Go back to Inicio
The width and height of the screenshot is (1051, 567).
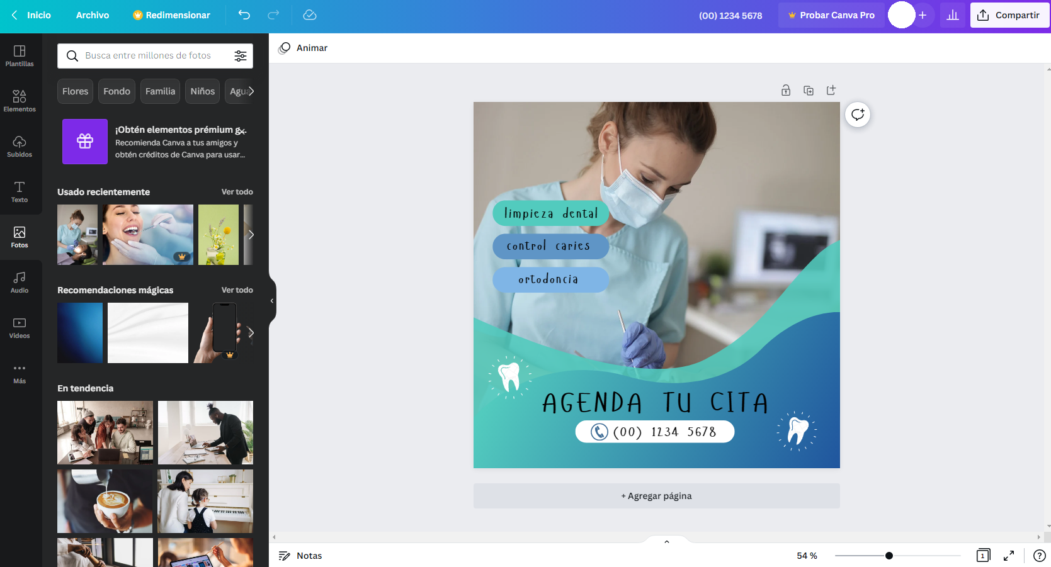[x=31, y=15]
